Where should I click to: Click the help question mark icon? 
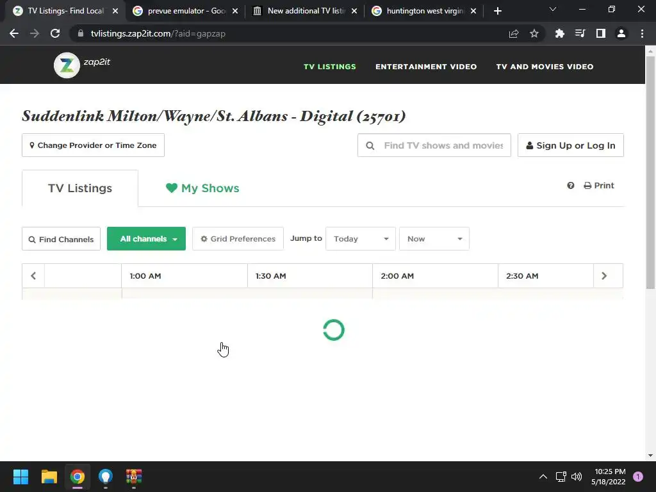pos(571,185)
